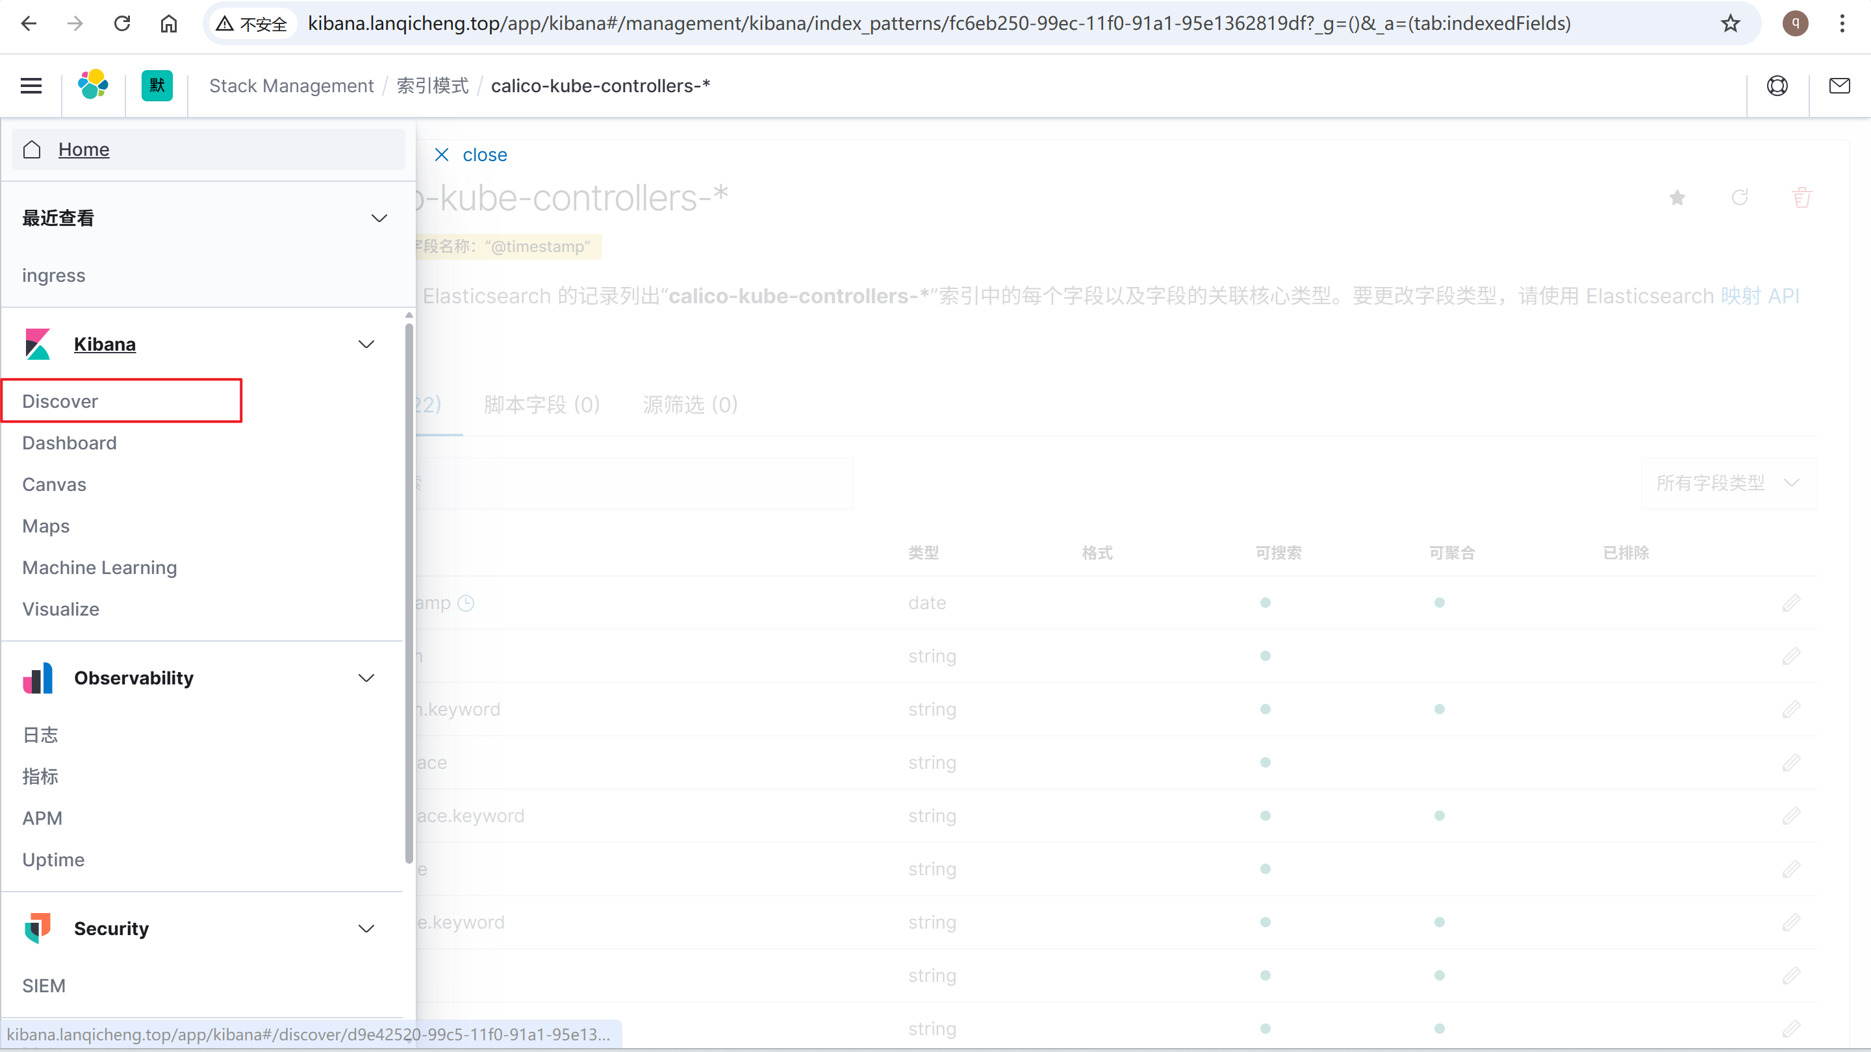Click the Observability bar chart icon
Screen dimensions: 1871x1052
click(38, 678)
